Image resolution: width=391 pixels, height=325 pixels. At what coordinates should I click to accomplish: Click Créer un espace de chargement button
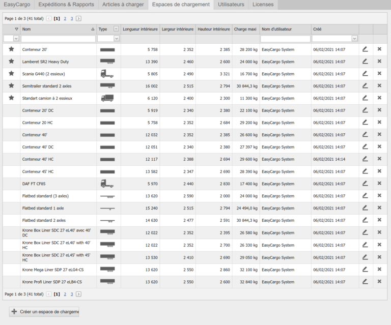(44, 311)
